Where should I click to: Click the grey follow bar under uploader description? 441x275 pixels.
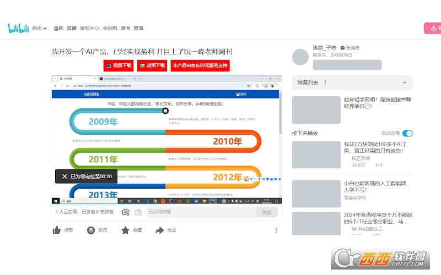pyautogui.click(x=347, y=65)
